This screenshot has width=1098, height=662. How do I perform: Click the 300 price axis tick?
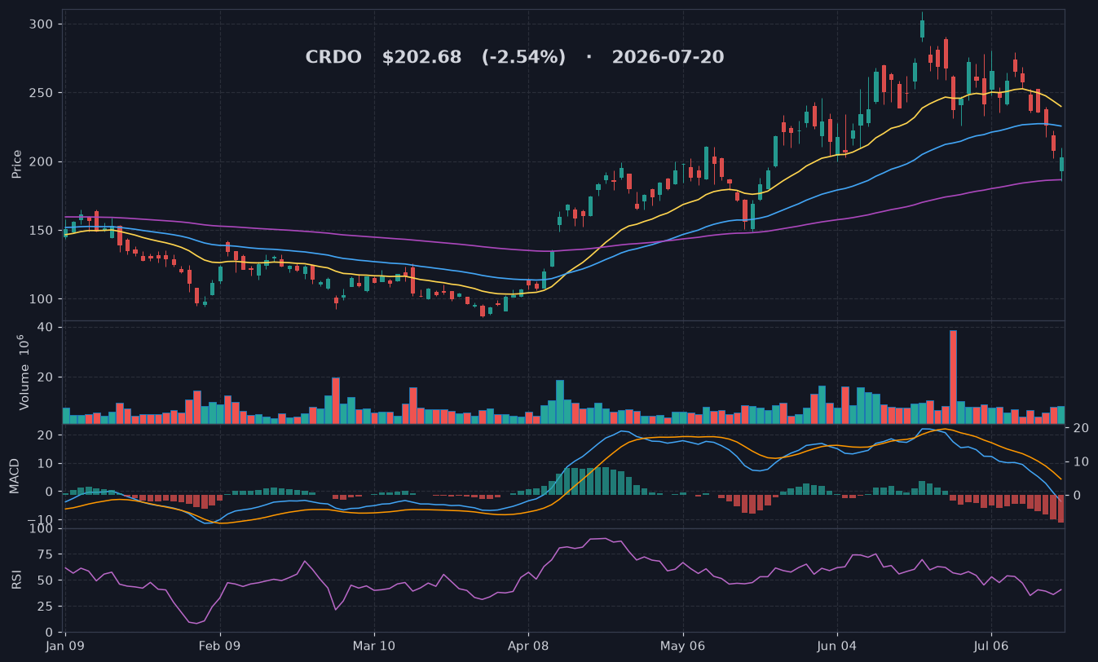pos(42,24)
